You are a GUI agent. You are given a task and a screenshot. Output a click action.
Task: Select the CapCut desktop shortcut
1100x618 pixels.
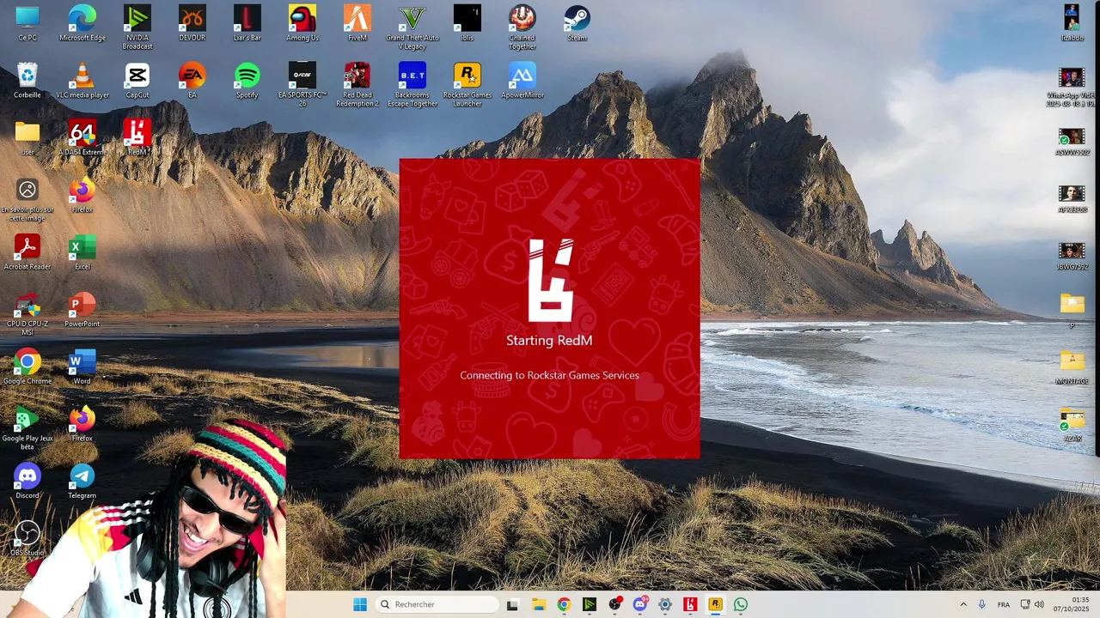point(137,81)
